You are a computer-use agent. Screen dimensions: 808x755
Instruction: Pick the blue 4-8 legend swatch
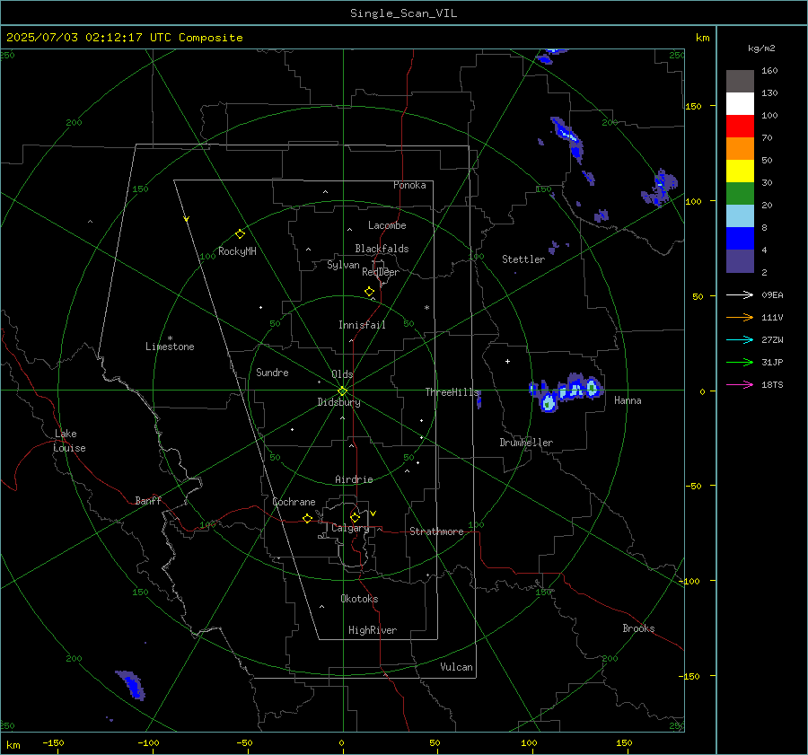740,239
